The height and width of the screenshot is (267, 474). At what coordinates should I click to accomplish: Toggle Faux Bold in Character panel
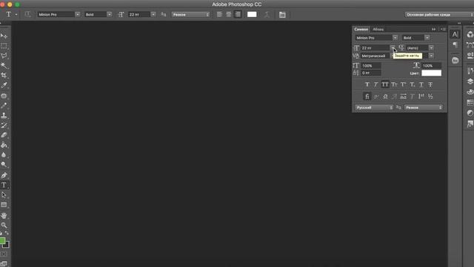coord(367,85)
